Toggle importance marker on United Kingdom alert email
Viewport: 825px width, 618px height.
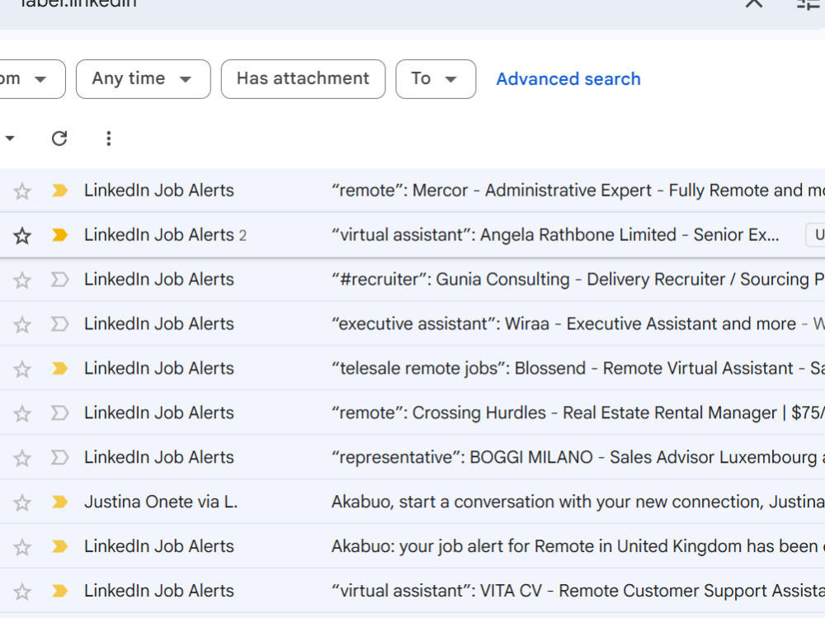[x=60, y=546]
